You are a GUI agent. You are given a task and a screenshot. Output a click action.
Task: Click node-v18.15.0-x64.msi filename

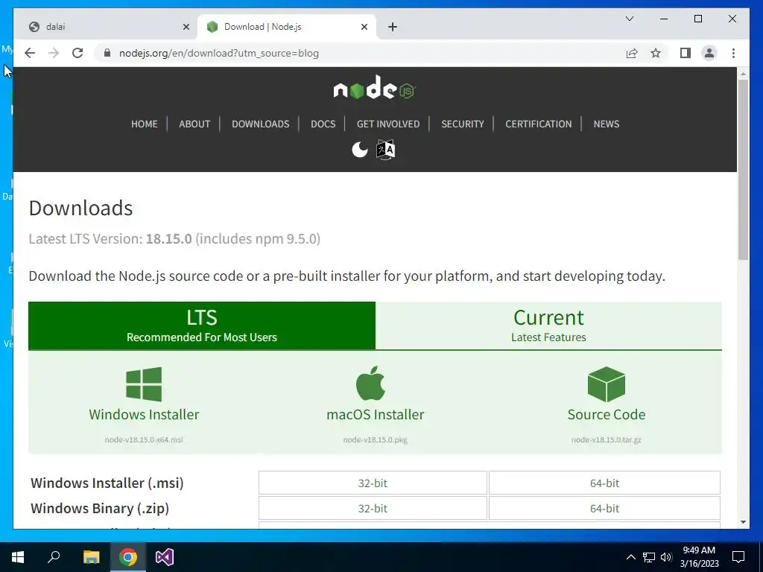(x=144, y=439)
